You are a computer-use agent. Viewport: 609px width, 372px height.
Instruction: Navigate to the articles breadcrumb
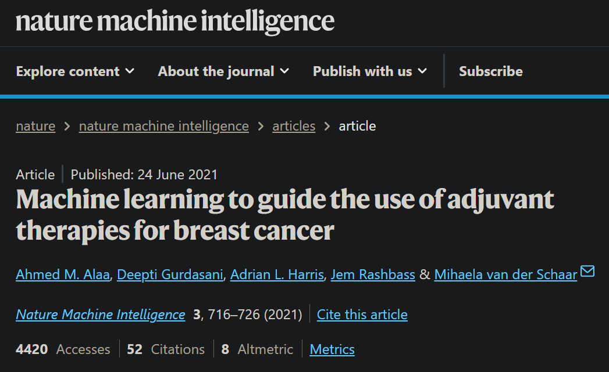(x=294, y=126)
